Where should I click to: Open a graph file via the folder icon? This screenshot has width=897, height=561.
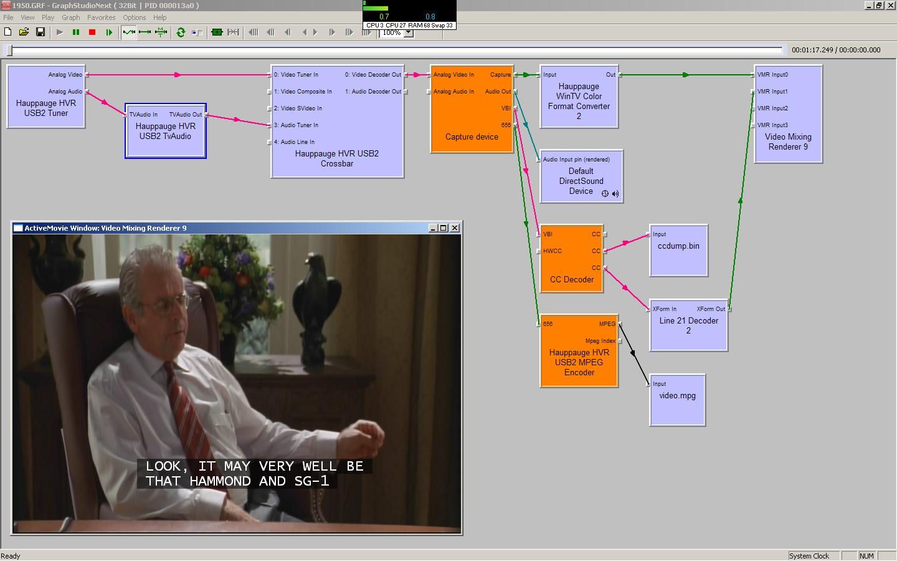point(24,32)
